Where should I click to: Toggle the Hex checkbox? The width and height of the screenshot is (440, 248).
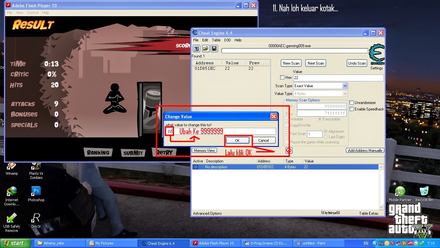tap(282, 77)
